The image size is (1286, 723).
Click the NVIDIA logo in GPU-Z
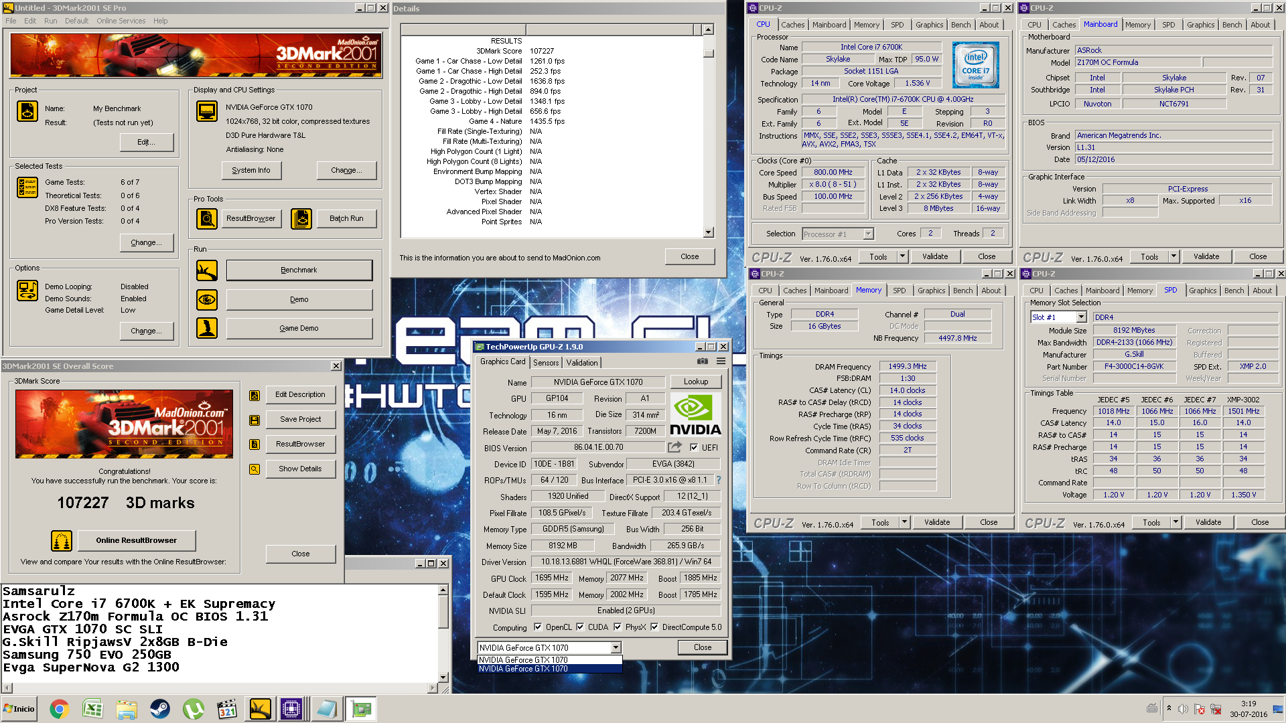696,414
